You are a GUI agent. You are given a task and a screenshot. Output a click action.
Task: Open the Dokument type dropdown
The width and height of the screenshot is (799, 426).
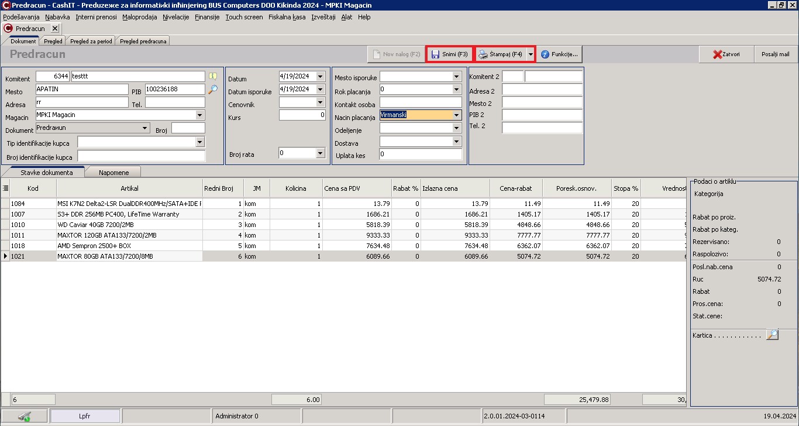[x=145, y=128]
